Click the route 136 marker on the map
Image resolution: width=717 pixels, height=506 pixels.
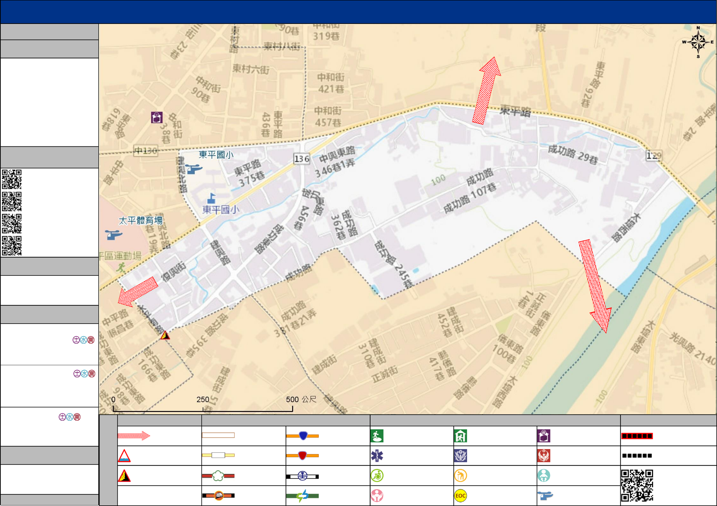(302, 159)
